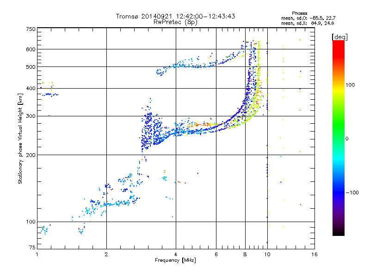Click the 'mean, sd,X: 84.9, 24.6' text
370x277 pixels.
(308, 23)
